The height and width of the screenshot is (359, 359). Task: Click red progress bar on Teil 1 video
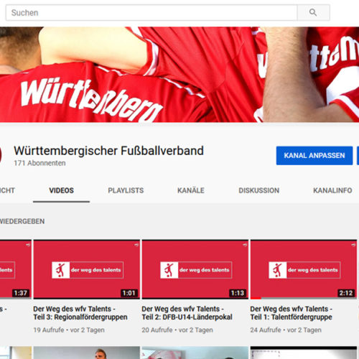(x=256, y=298)
